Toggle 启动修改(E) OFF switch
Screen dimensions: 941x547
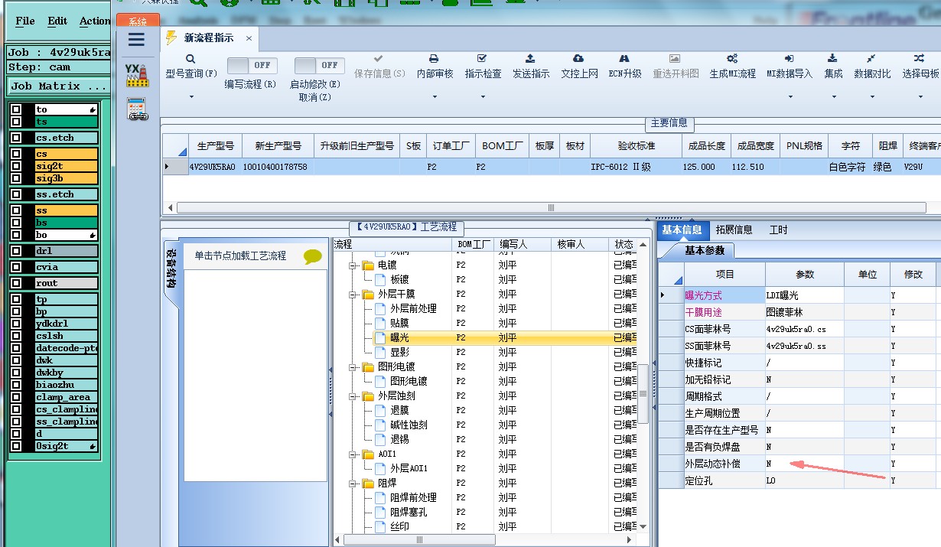point(319,66)
